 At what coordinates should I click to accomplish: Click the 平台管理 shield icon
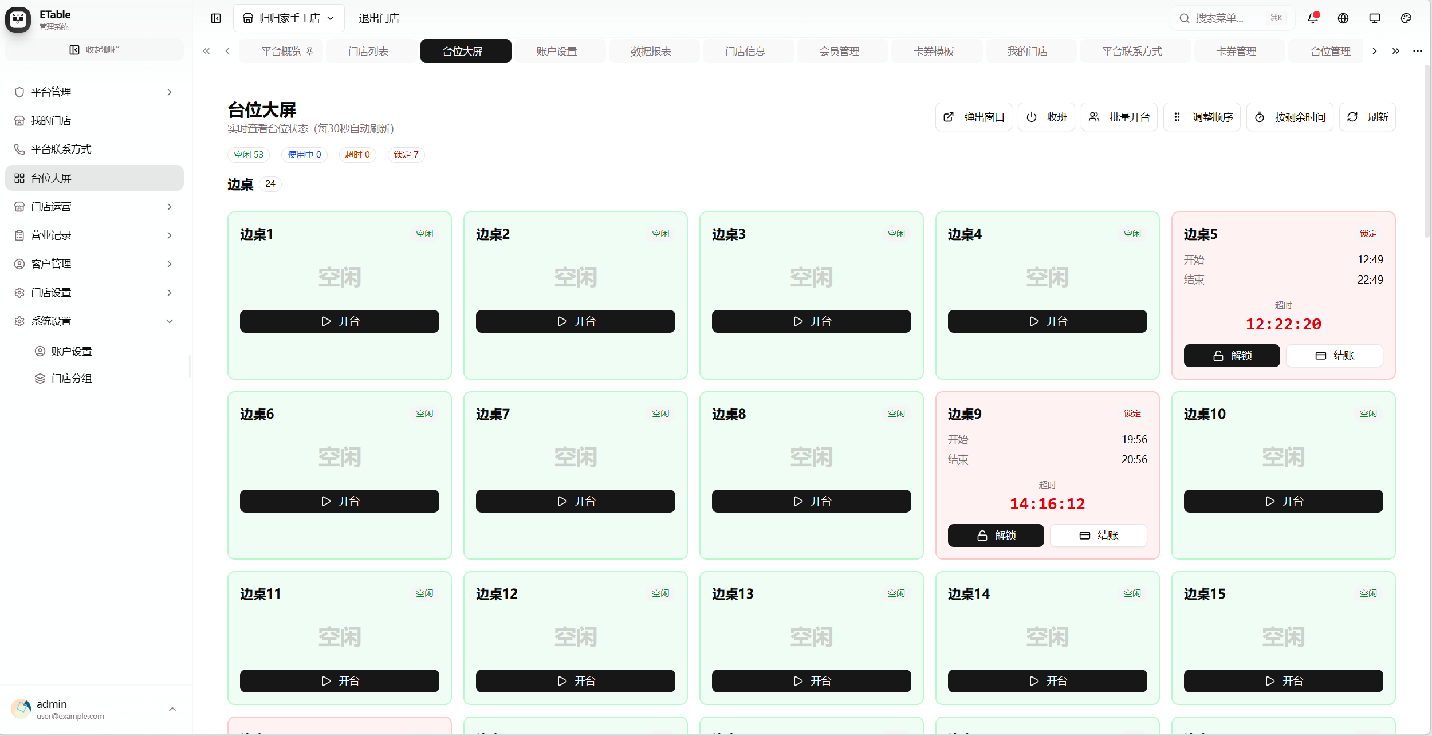(x=19, y=92)
